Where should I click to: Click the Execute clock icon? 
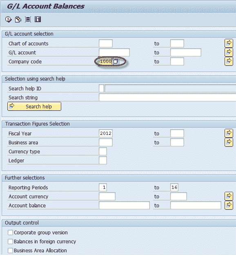pyautogui.click(x=8, y=20)
